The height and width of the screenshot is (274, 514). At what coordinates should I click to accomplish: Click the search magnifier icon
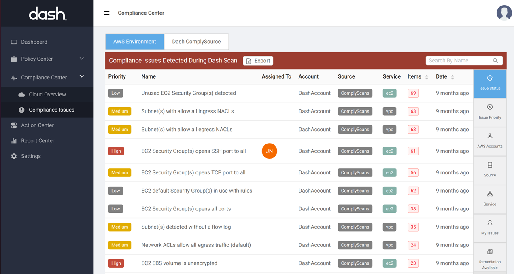[495, 61]
